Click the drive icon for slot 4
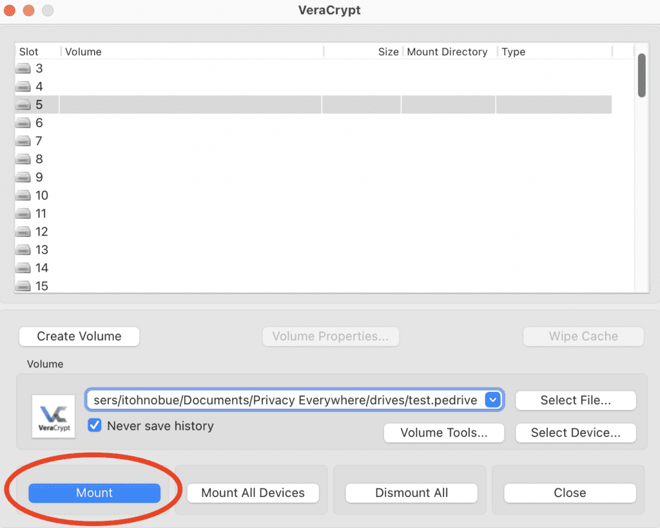This screenshot has height=528, width=660. [23, 87]
